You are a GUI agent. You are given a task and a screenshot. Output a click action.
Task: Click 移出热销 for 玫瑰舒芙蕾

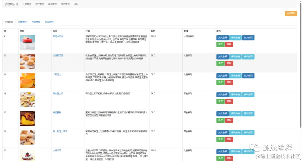tap(235, 56)
